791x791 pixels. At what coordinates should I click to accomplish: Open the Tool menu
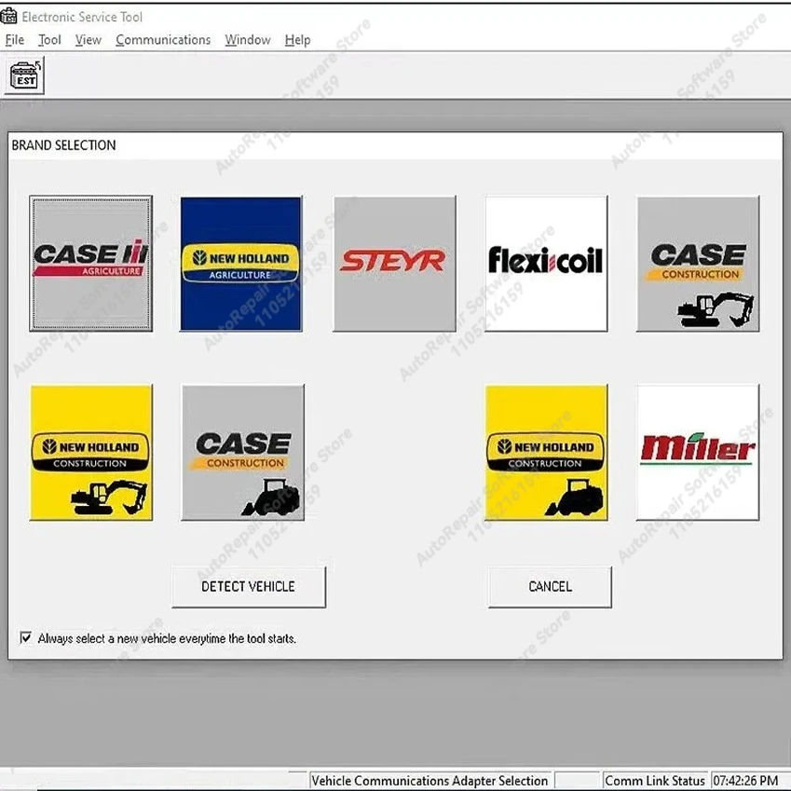pyautogui.click(x=49, y=40)
